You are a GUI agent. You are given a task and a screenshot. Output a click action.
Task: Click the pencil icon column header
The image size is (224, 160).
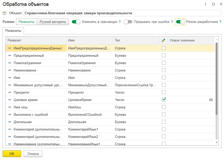pos(164,40)
